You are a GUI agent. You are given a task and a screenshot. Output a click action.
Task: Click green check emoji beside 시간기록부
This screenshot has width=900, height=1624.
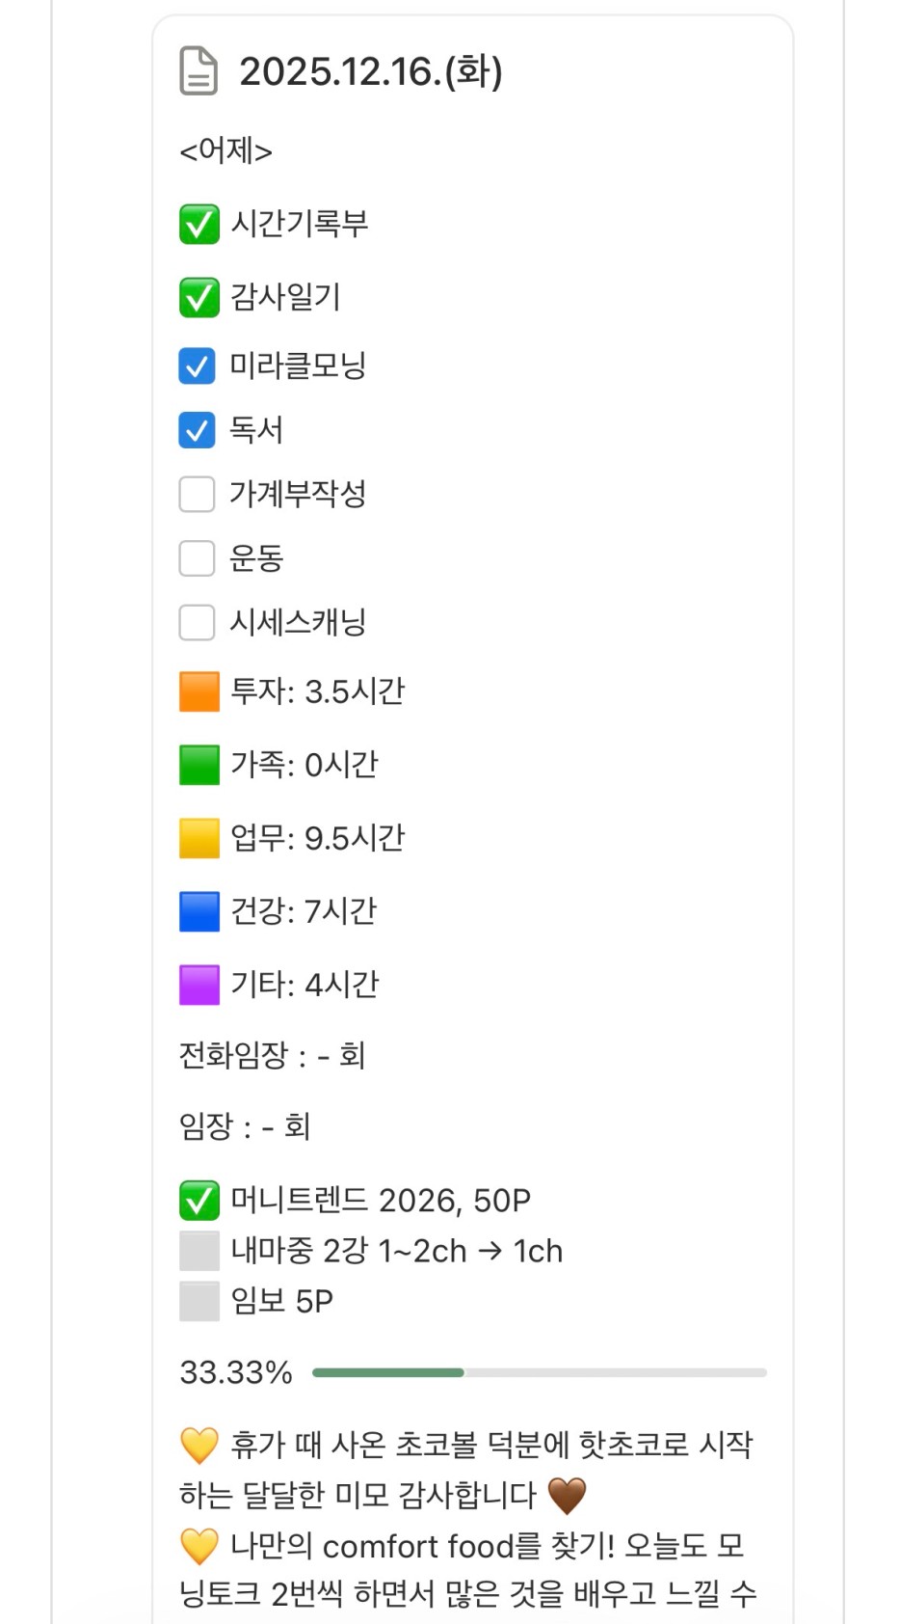pos(199,224)
